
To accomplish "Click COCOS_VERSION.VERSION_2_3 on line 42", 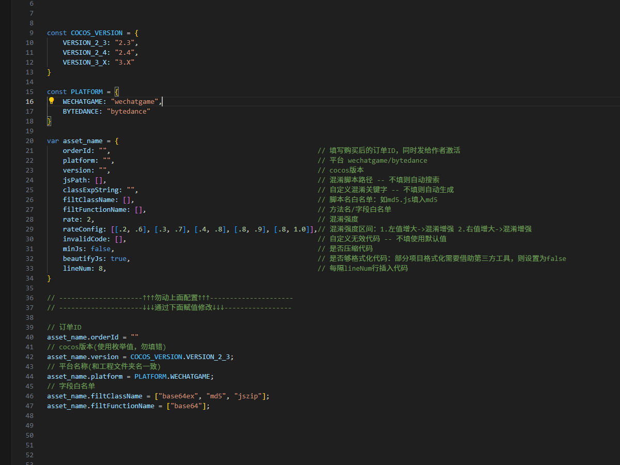I will point(181,357).
